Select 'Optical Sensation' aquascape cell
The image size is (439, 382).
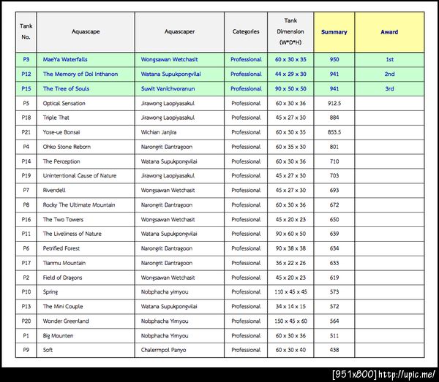(x=86, y=104)
